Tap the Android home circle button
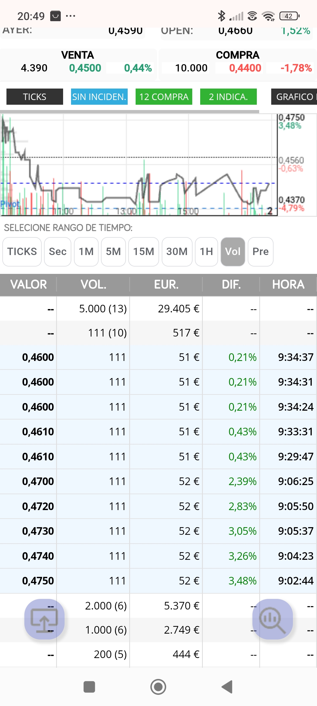This screenshot has height=706, width=317. click(158, 687)
